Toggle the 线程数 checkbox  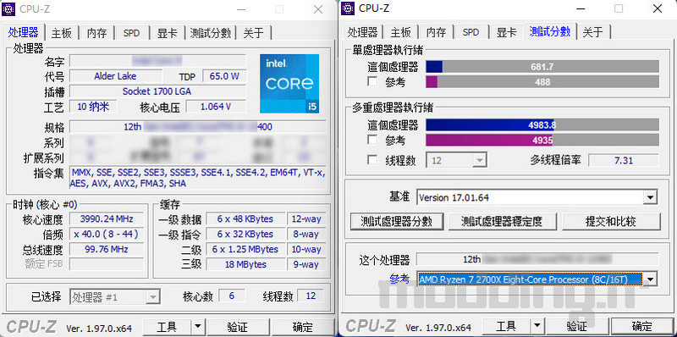pyautogui.click(x=372, y=160)
